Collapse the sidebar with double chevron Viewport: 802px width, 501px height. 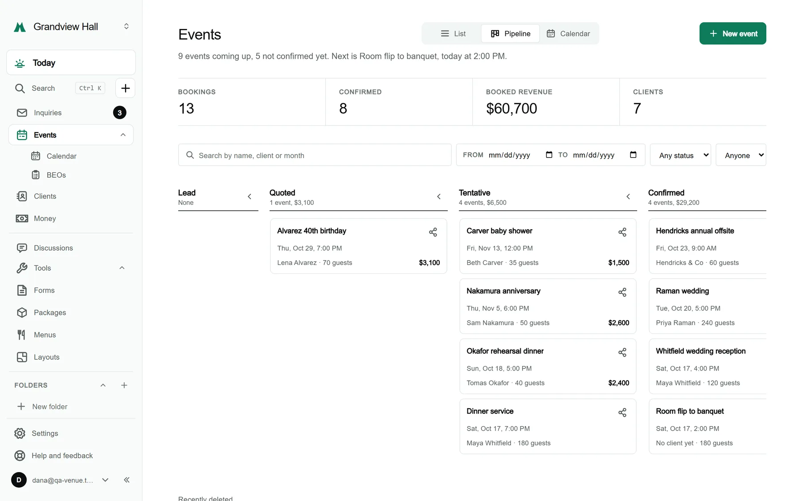(127, 480)
